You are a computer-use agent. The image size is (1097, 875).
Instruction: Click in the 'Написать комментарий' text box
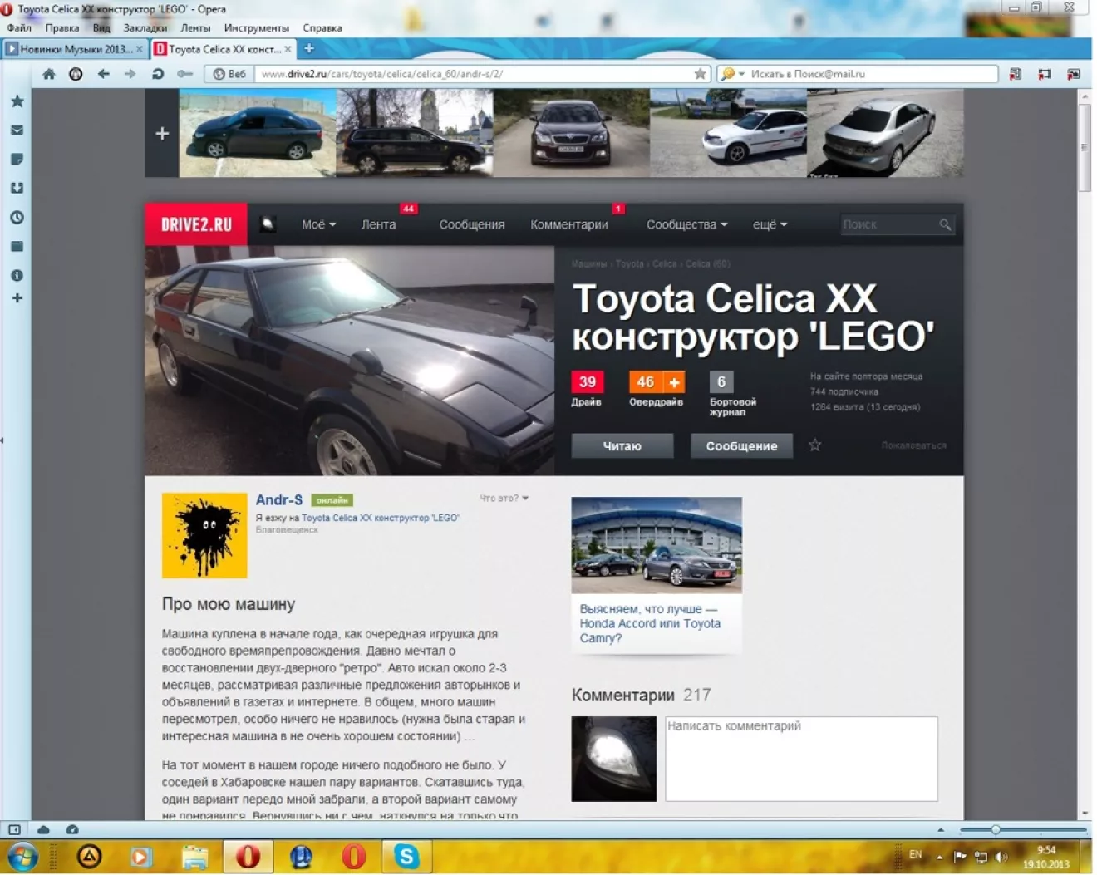click(801, 759)
